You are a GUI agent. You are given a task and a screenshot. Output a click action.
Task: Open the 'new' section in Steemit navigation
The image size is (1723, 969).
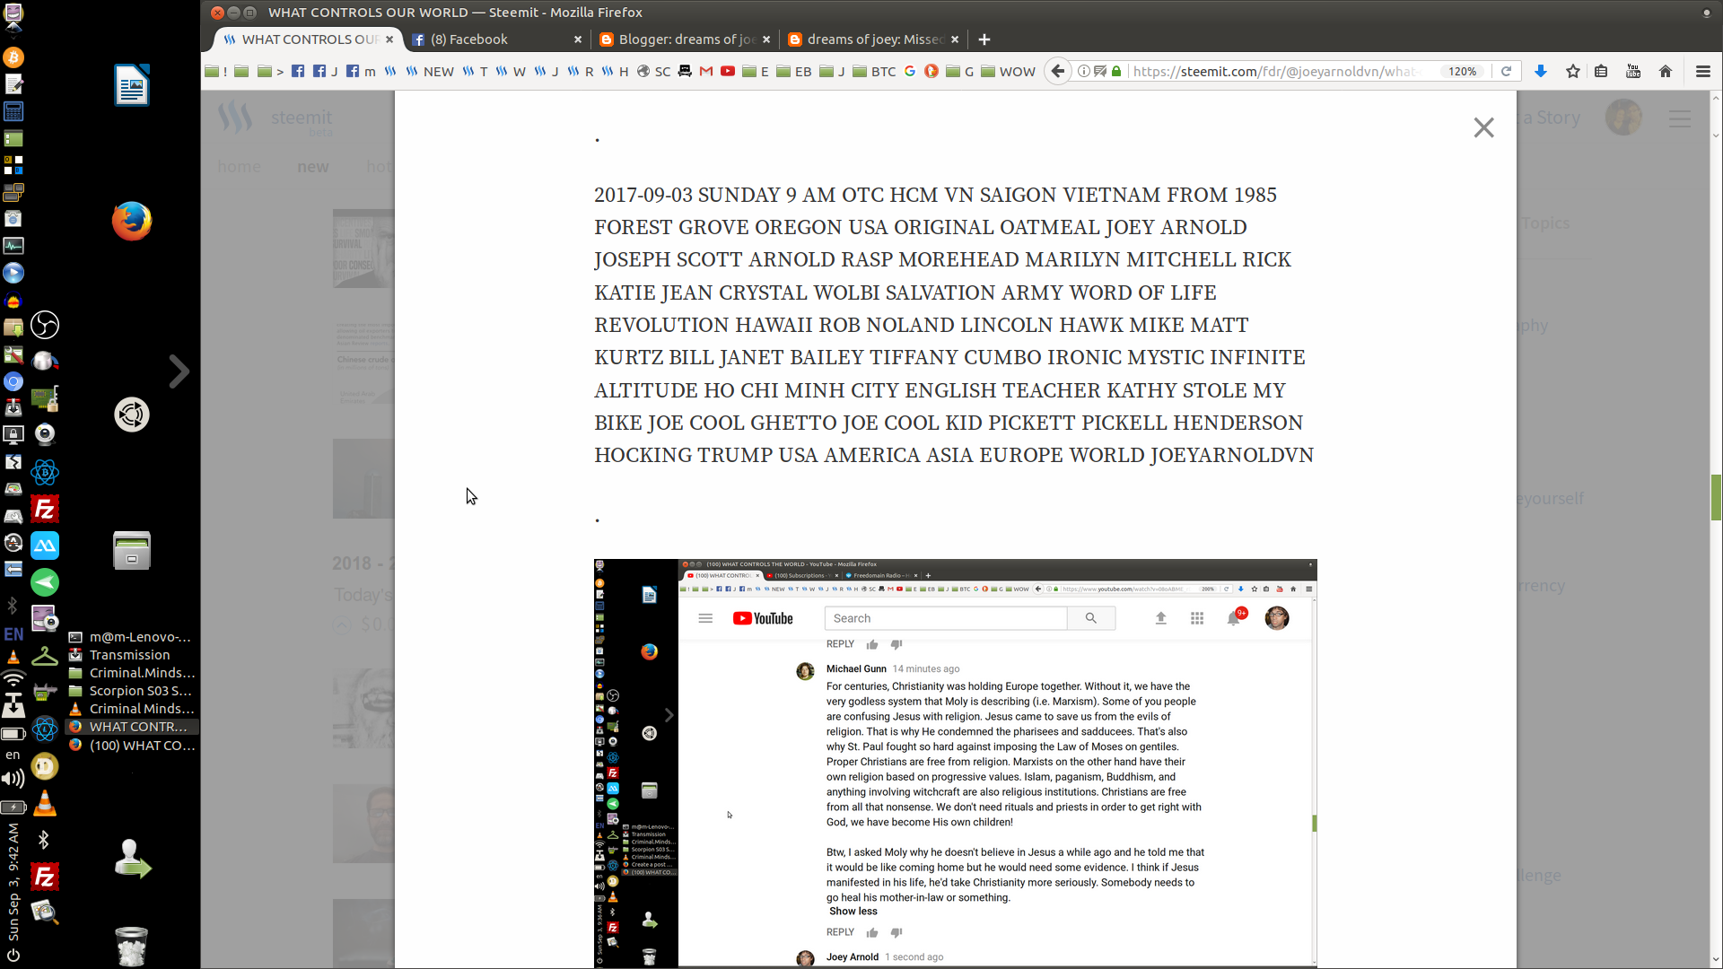(x=311, y=167)
